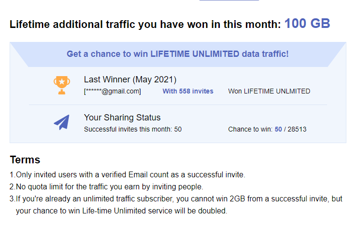Click the masked gmail.com winner email
This screenshot has width=356, height=225.
[113, 91]
